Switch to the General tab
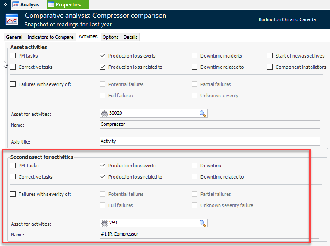The width and height of the screenshot is (330, 246). point(14,37)
